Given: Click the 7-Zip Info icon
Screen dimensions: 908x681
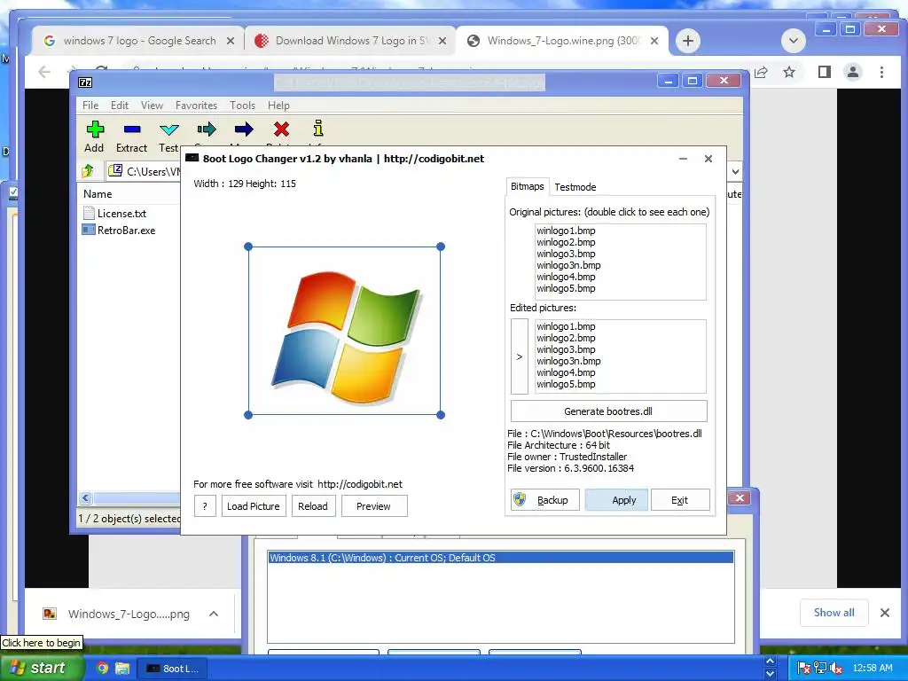Looking at the screenshot, I should pos(318,128).
